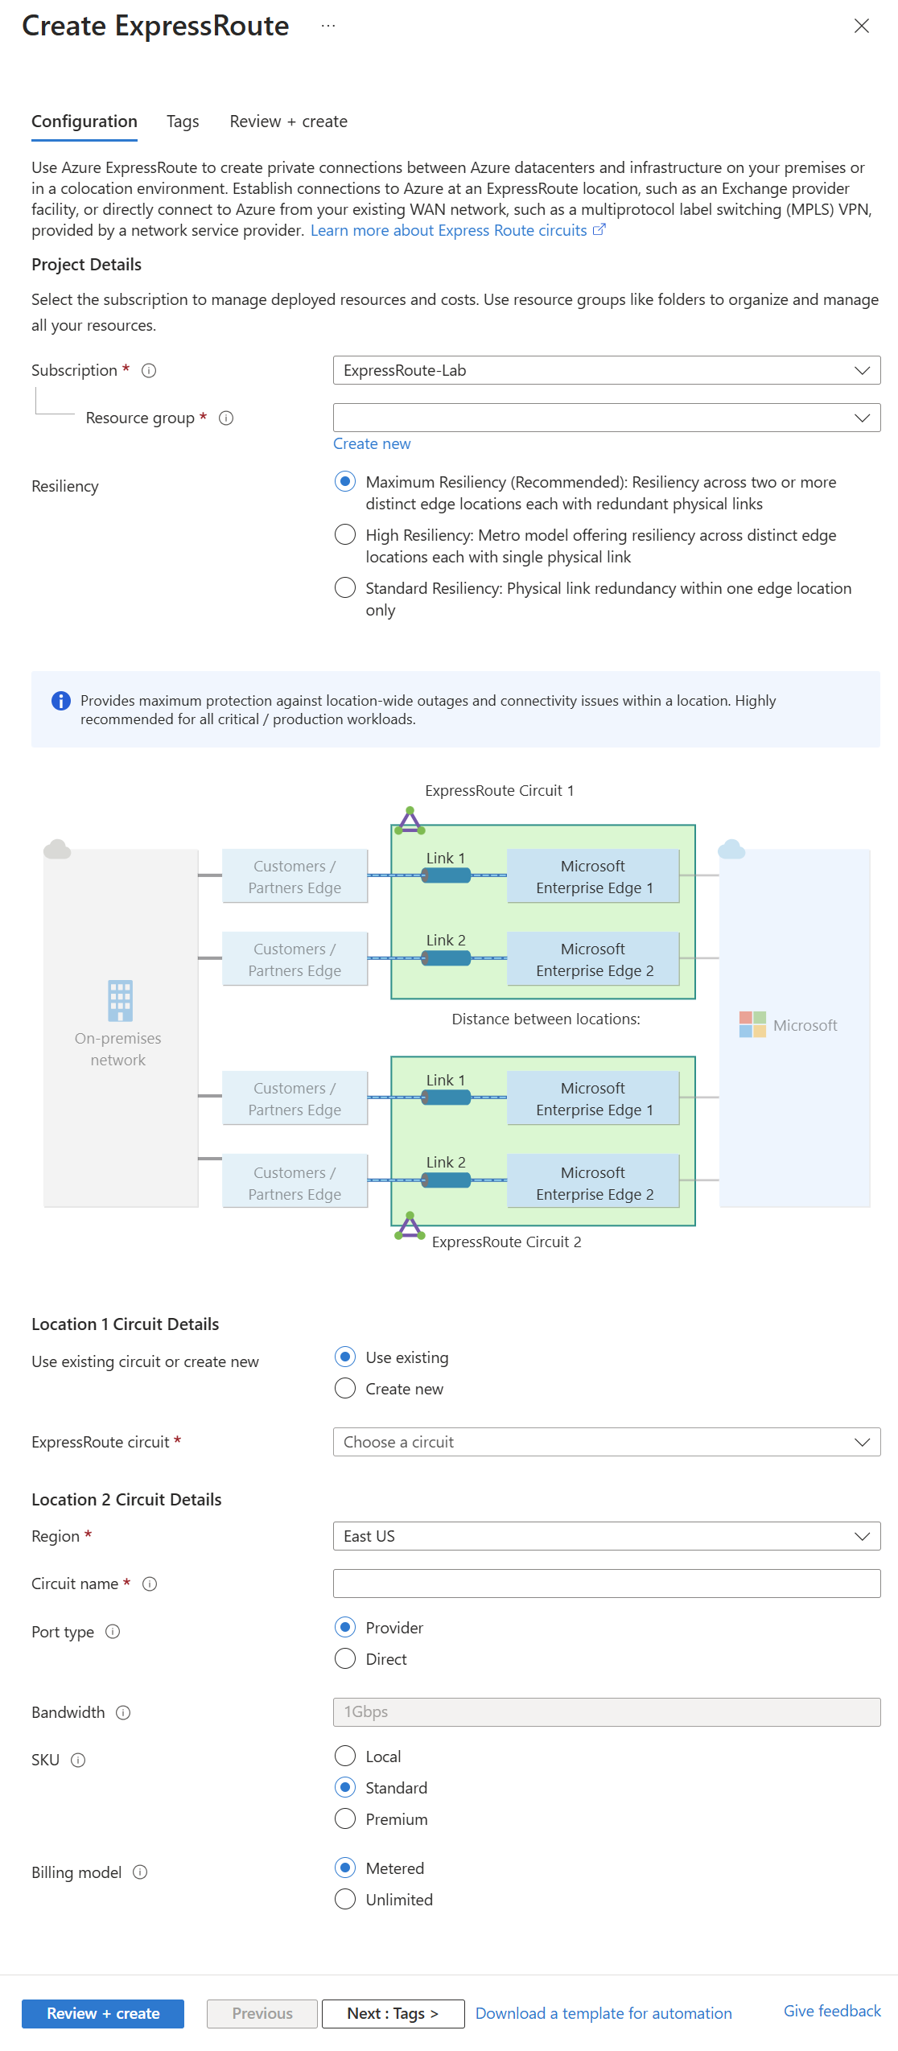
Task: Open the Review + create tab
Action: pyautogui.click(x=288, y=121)
